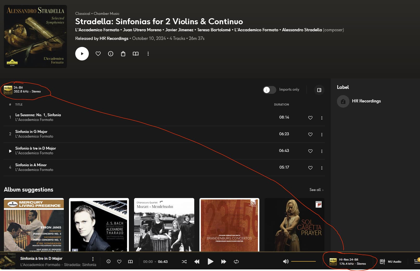Screen dimensions: 420x271
Task: Favorite the album with heart icon in header
Action: [98, 54]
